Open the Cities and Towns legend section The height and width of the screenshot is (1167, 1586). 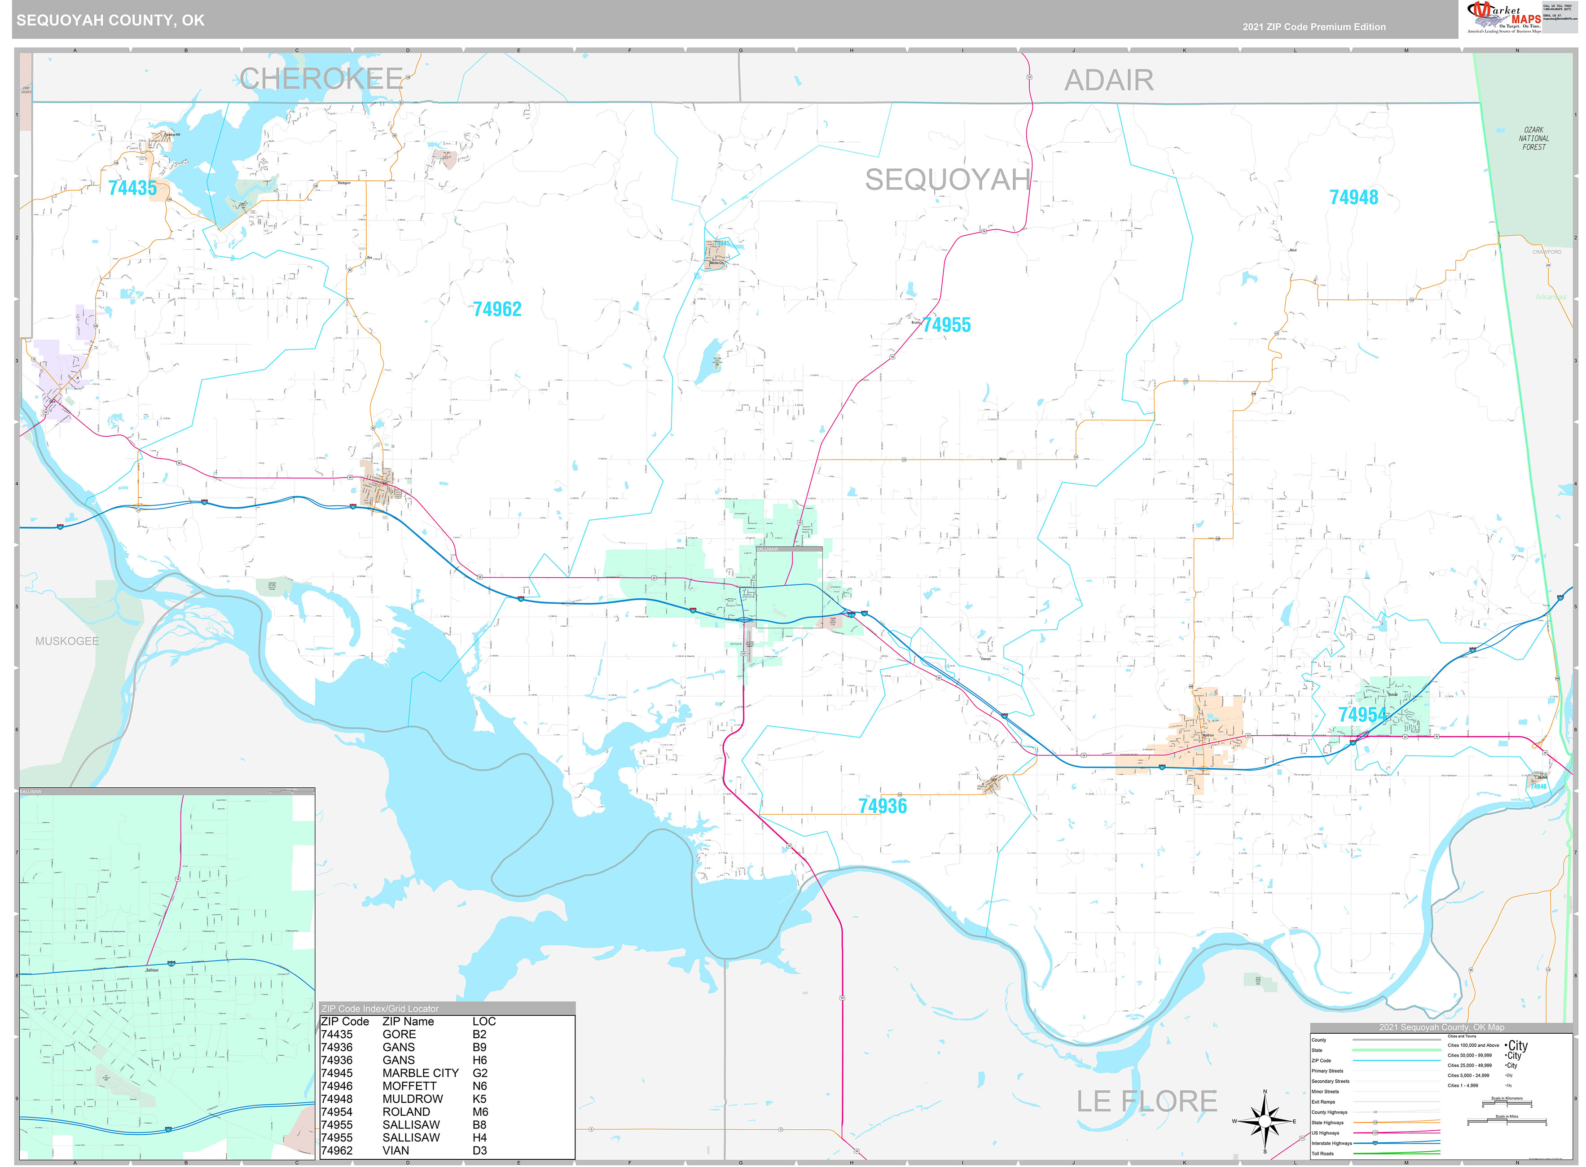tap(1463, 1036)
